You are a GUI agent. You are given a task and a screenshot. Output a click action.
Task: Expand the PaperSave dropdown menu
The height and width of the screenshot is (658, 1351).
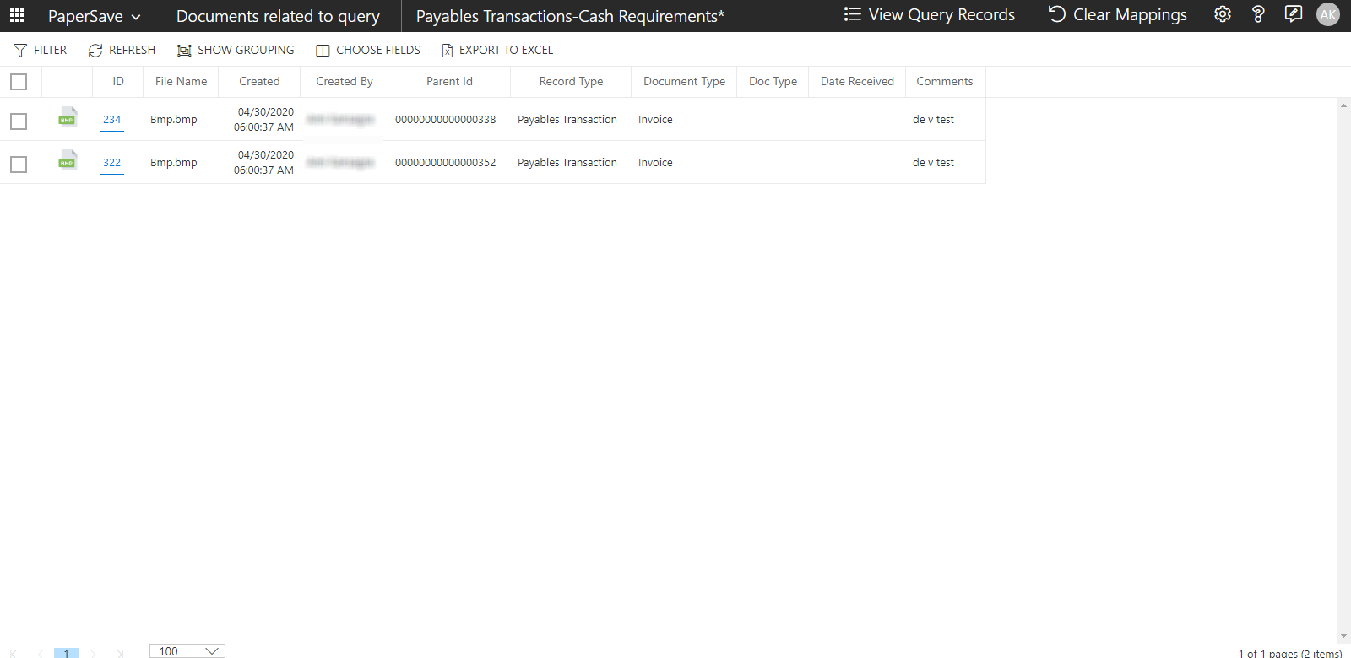[94, 16]
